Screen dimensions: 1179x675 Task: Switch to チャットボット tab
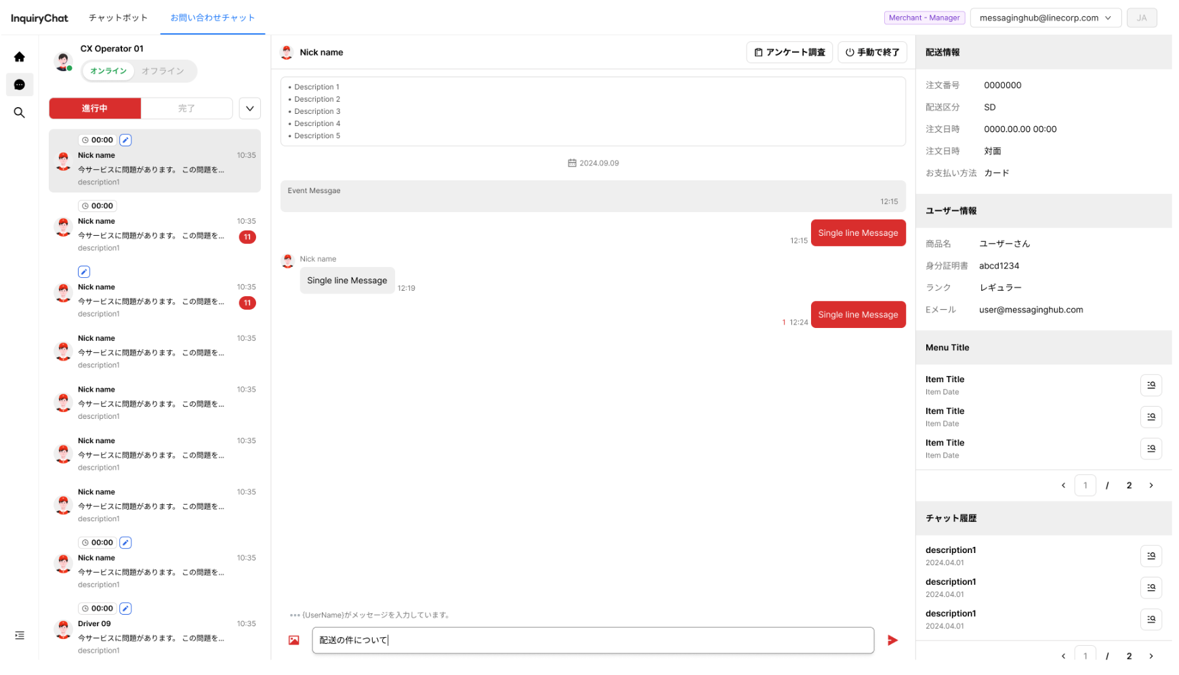point(118,18)
